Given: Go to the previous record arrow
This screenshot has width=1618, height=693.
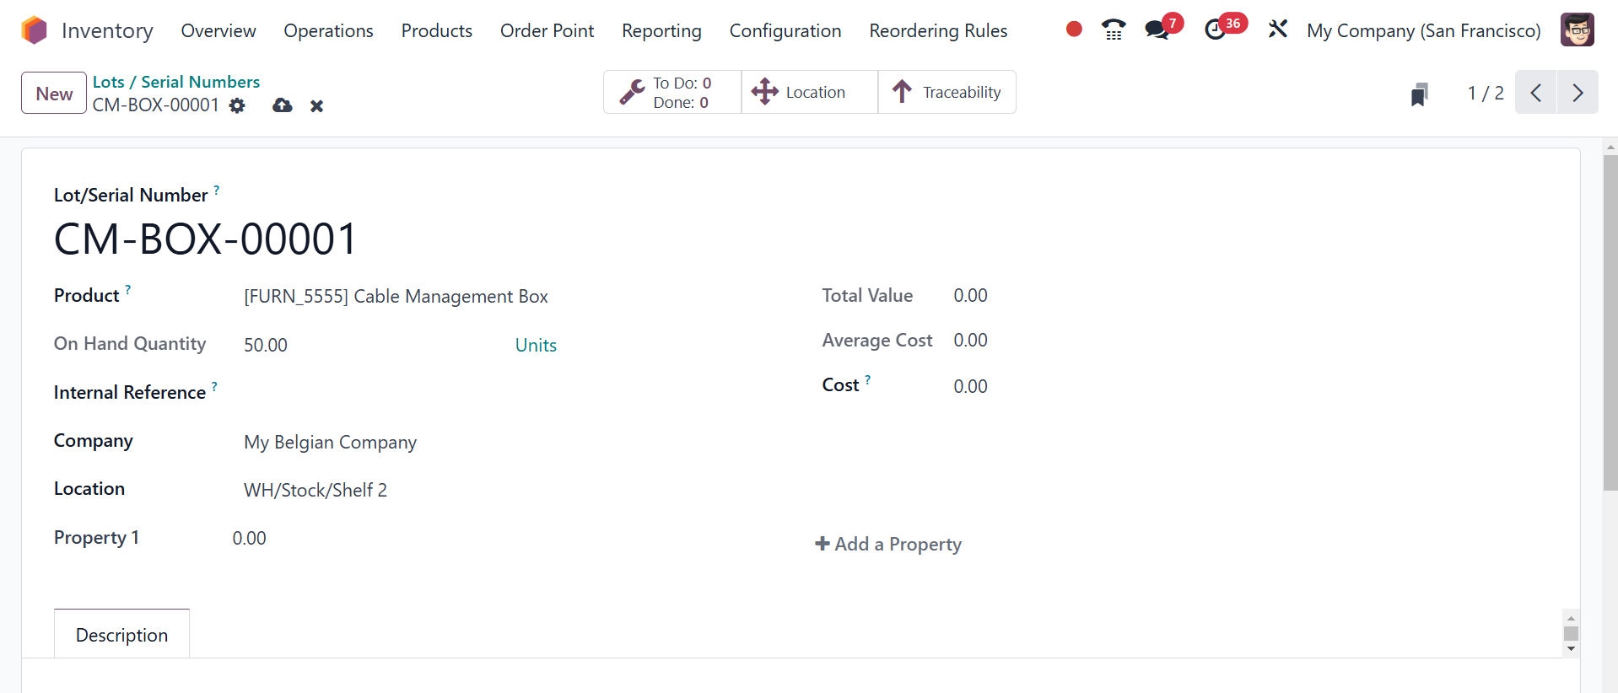Looking at the screenshot, I should tap(1536, 93).
